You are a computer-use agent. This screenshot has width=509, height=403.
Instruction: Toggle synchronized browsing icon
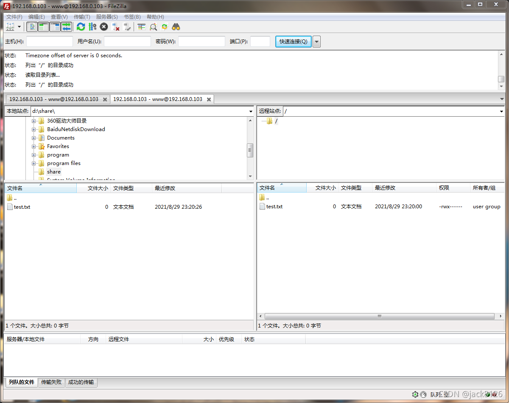coord(165,27)
